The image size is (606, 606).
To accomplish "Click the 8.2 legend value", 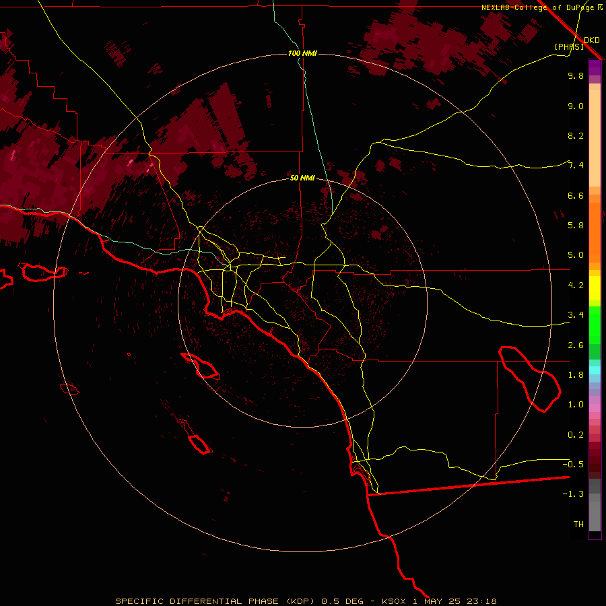I will (x=576, y=135).
